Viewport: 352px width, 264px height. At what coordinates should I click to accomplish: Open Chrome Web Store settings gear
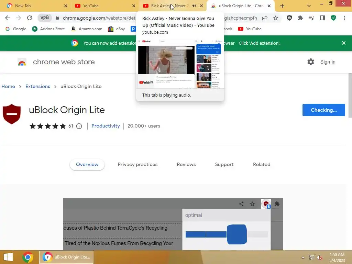pyautogui.click(x=311, y=62)
